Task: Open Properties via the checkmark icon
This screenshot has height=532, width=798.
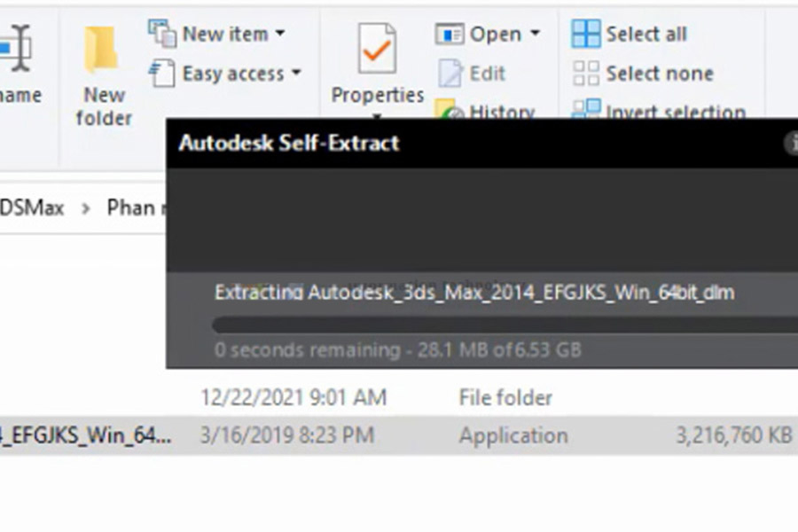Action: (377, 49)
